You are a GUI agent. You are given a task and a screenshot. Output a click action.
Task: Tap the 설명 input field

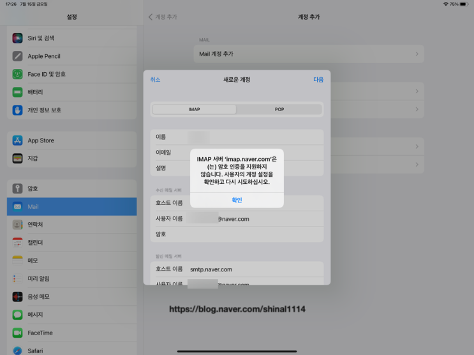237,169
